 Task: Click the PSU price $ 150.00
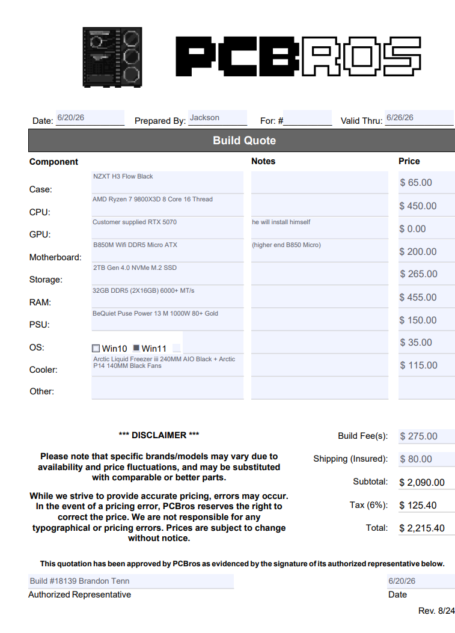click(x=427, y=319)
